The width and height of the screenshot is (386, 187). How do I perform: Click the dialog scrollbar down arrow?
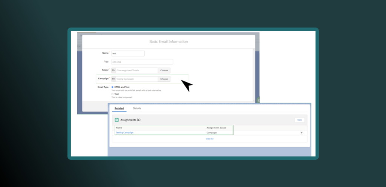[253, 100]
